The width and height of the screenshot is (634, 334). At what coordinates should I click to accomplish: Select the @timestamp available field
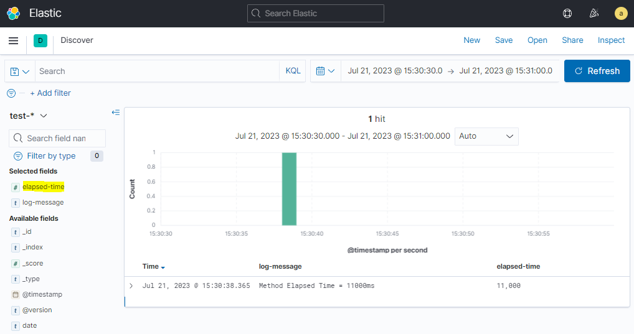42,294
